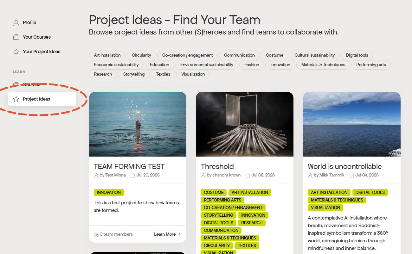Choose the Environmental sustainability filter
This screenshot has width=412, height=254.
207,65
